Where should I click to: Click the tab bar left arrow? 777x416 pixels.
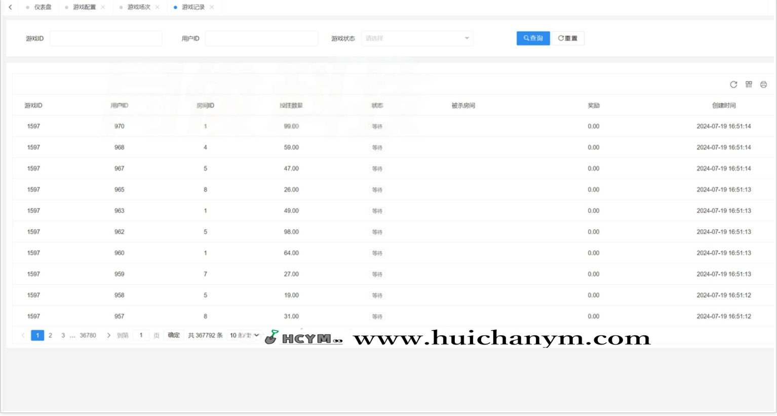click(10, 7)
